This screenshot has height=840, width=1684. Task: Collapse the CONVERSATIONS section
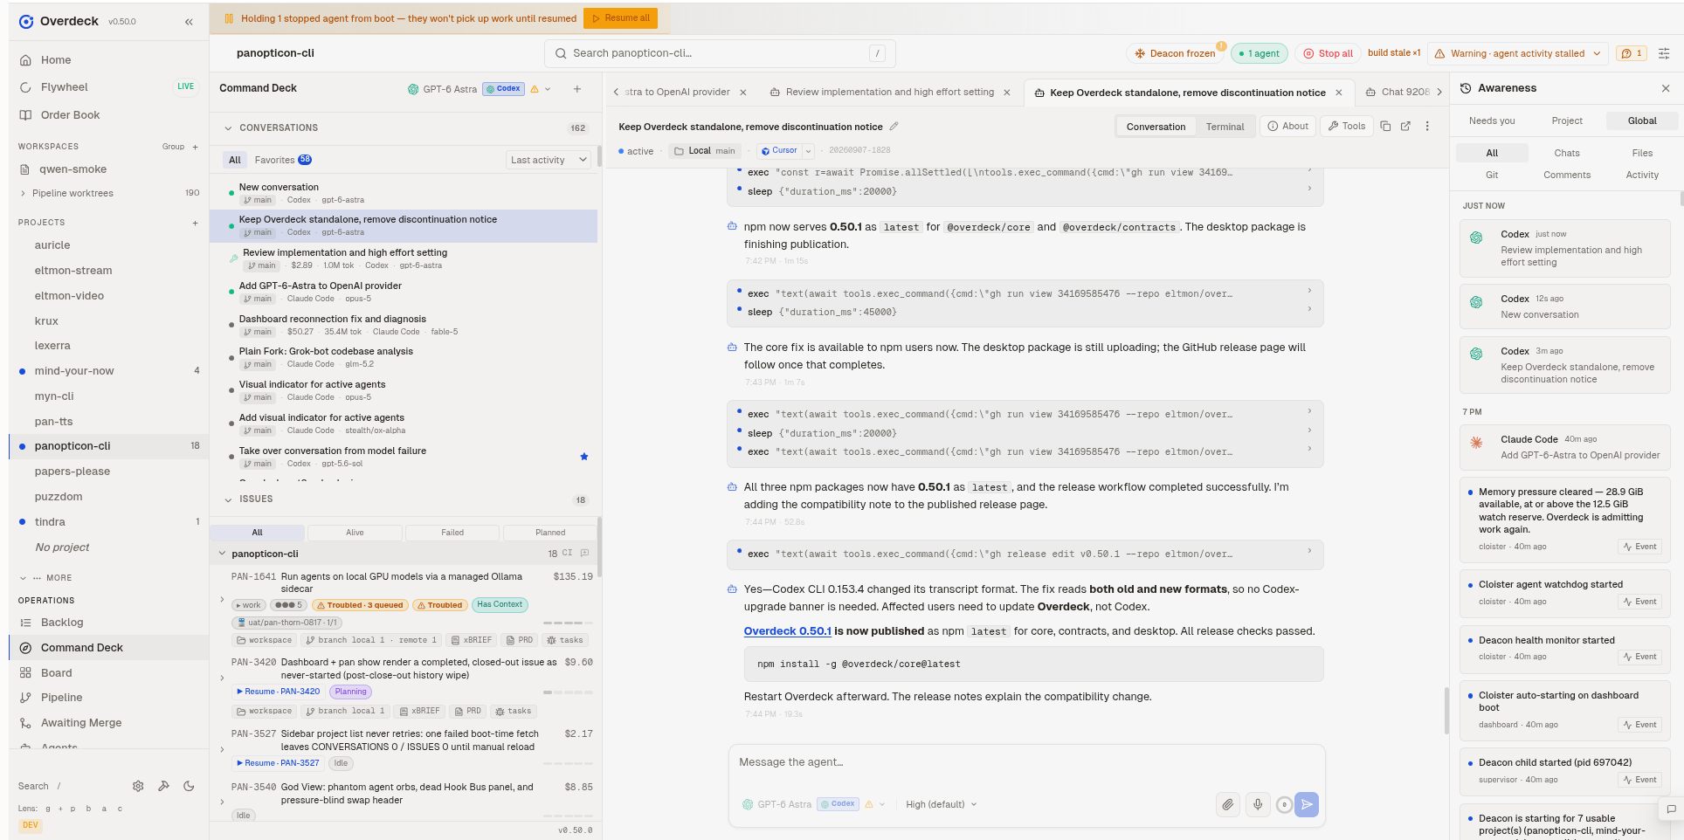pos(229,128)
